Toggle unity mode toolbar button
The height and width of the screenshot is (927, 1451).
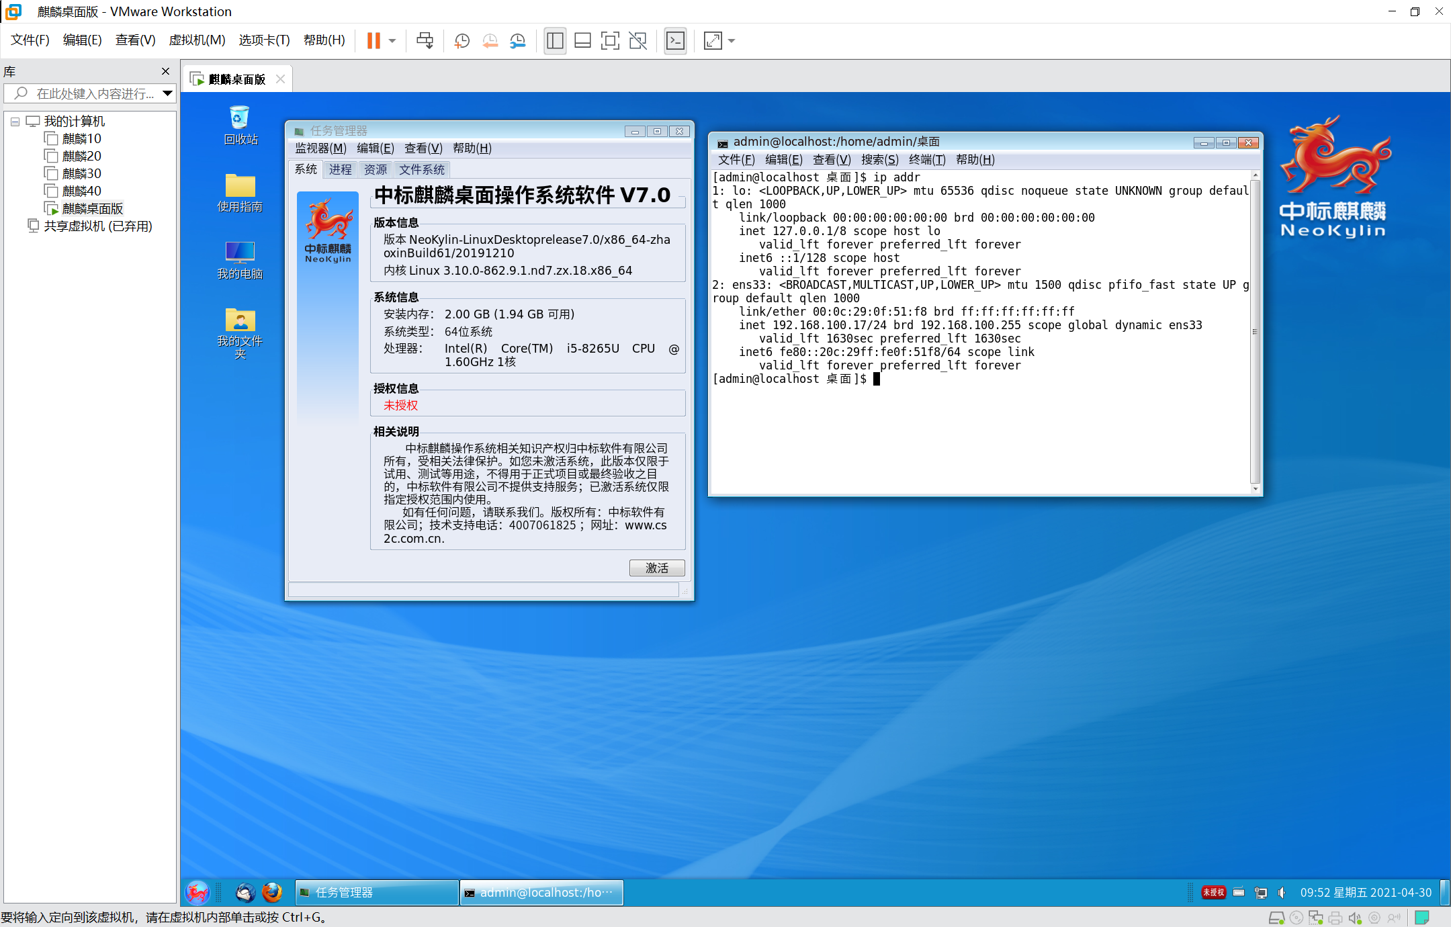pyautogui.click(x=637, y=41)
